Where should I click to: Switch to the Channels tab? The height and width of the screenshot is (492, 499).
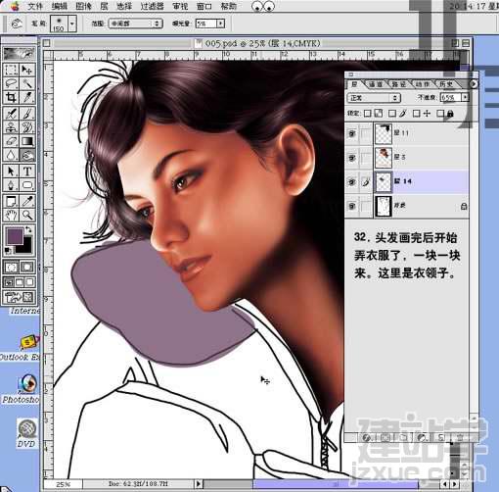pos(376,84)
